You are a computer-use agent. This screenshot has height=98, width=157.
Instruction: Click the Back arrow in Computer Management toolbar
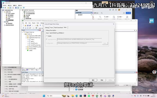pyautogui.click(x=3, y=8)
